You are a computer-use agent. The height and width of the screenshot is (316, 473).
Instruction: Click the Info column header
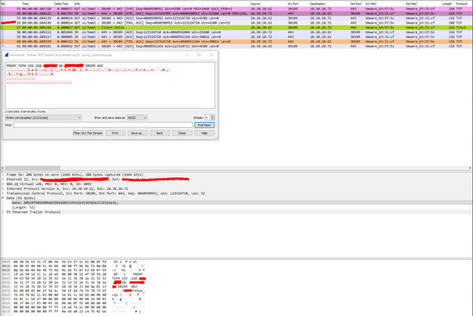[77, 4]
